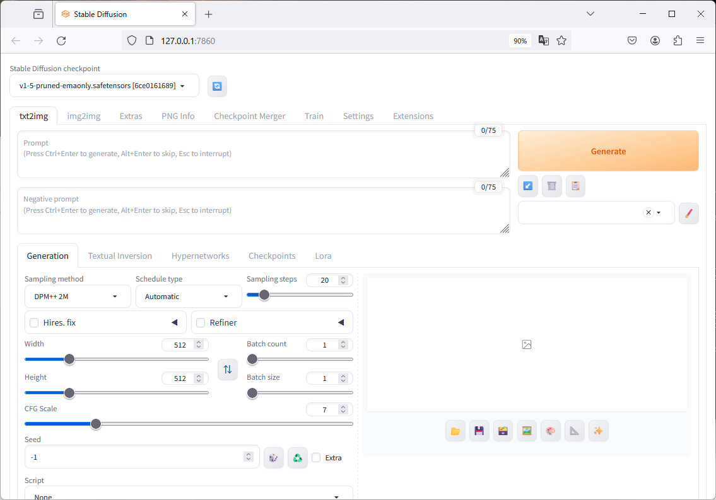Open the Checkpoint Merger page
Image resolution: width=716 pixels, height=500 pixels.
249,116
